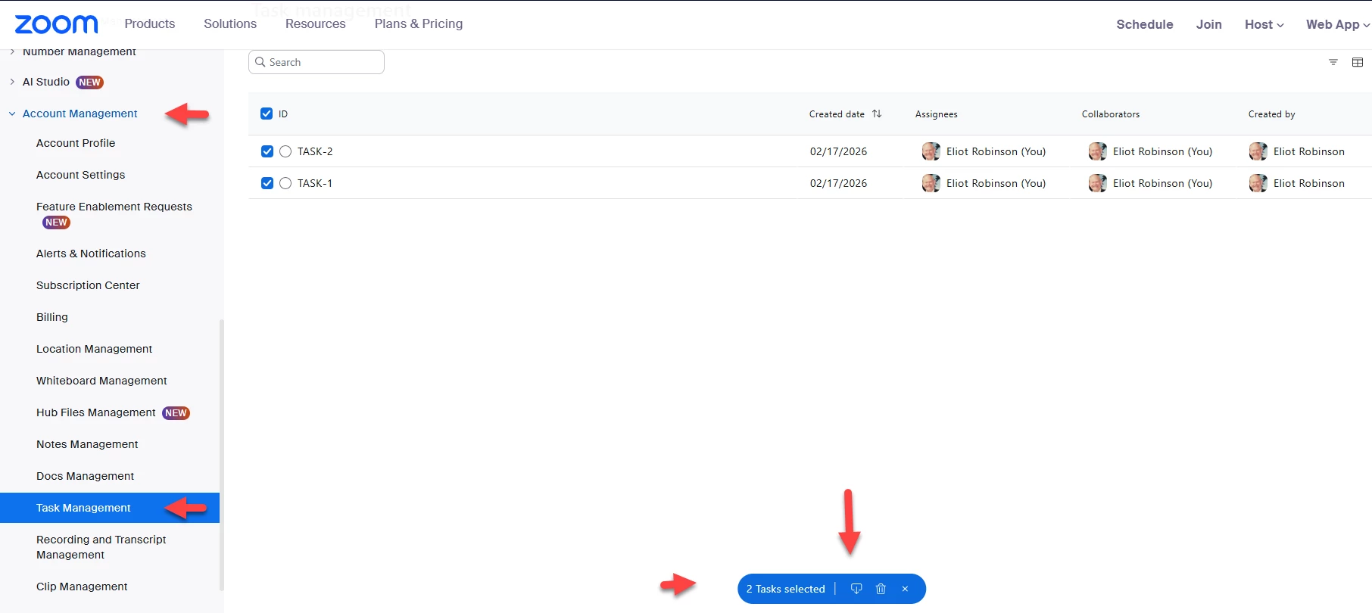The height and width of the screenshot is (613, 1372).
Task: Click the TASK-1 ID text
Action: pos(315,183)
